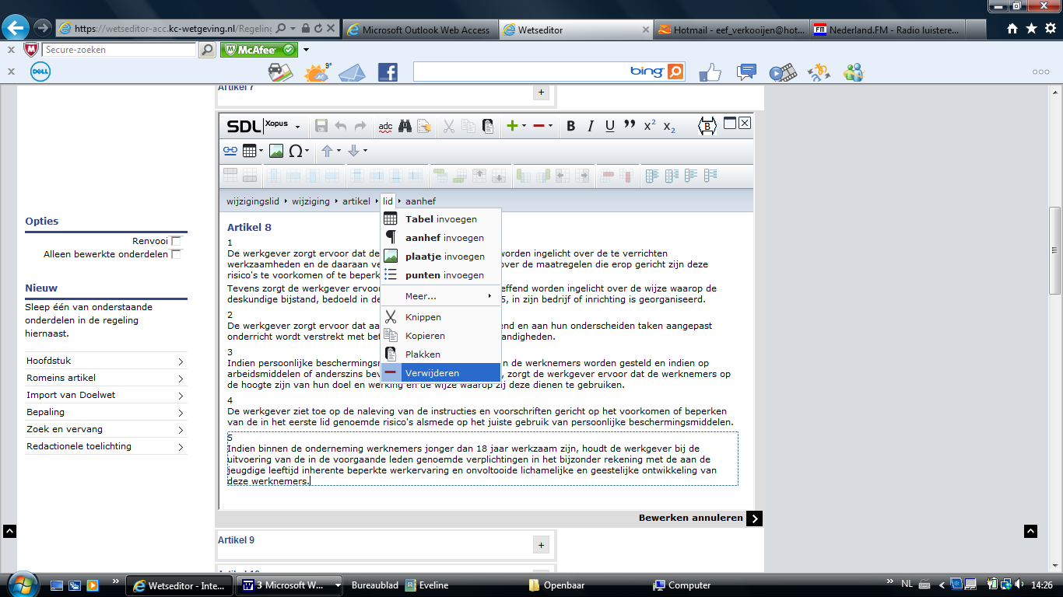Image resolution: width=1063 pixels, height=597 pixels.
Task: Click the move down arrow icon
Action: tap(353, 151)
